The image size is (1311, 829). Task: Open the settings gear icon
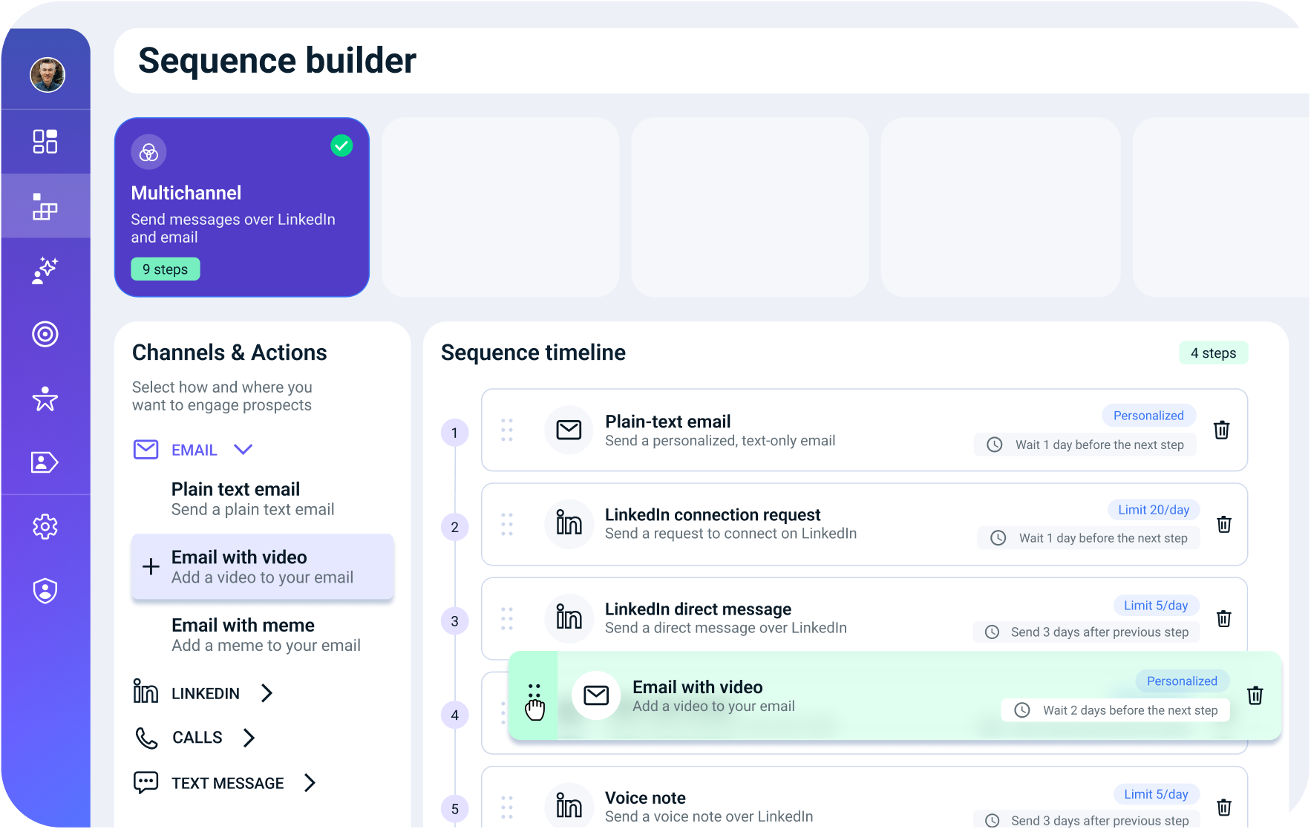tap(45, 526)
